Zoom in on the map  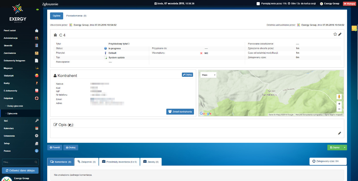pos(339,104)
